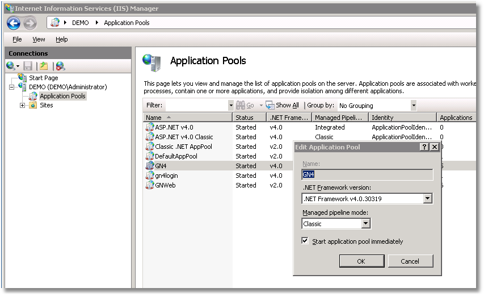Screen dimensions: 484x296
Task: Click the dialog's help question mark button
Action: click(424, 147)
